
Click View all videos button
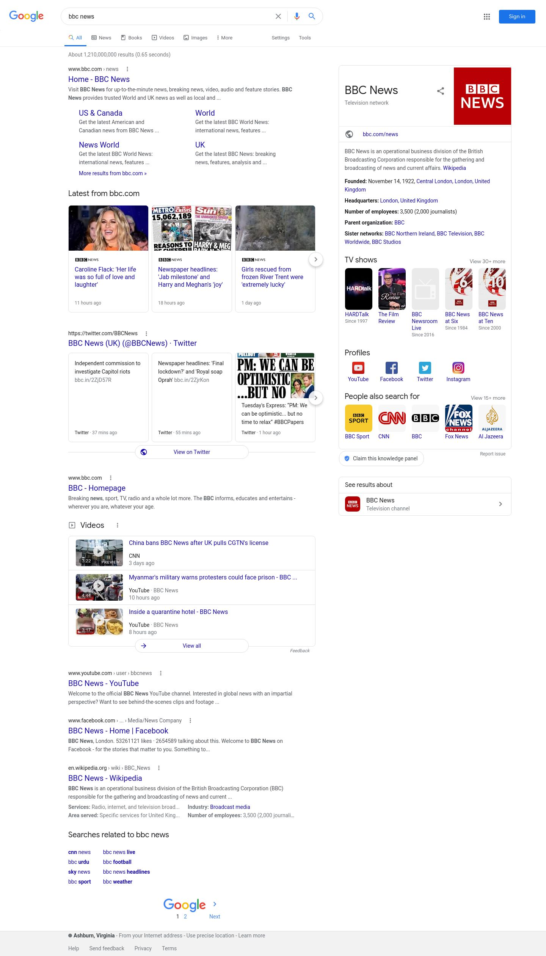(192, 646)
